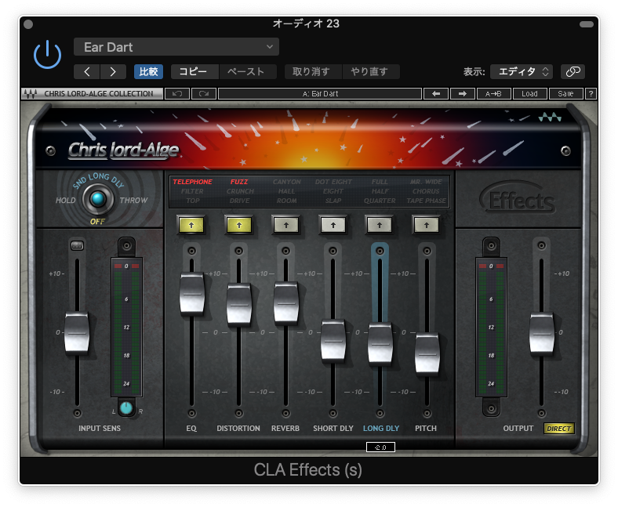Click the QUARTER long delay label
618x507 pixels.
click(380, 201)
